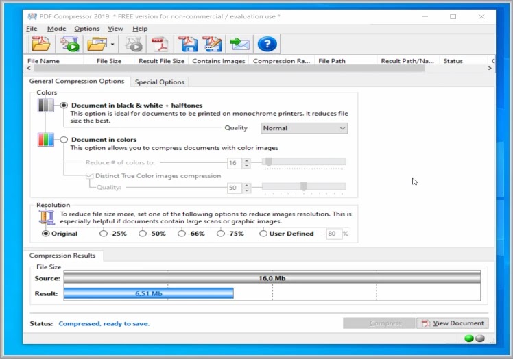Click the view PDF document toolbar icon
The height and width of the screenshot is (359, 513).
[160, 44]
